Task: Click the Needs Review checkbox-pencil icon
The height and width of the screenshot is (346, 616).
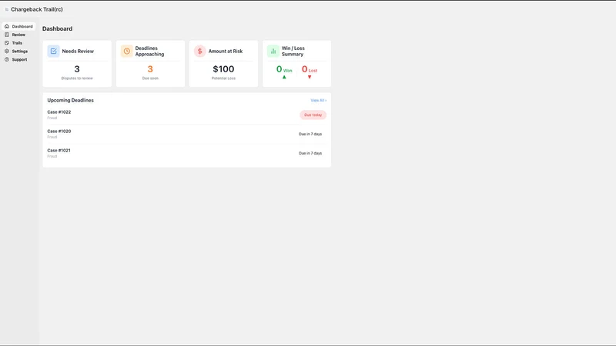Action: point(53,51)
